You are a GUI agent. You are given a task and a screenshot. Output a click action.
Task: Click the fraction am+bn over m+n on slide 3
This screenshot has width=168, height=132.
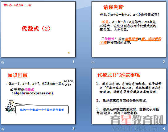pos(68,83)
